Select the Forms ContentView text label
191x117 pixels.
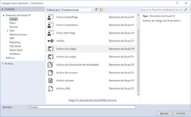pyautogui.click(x=67, y=25)
